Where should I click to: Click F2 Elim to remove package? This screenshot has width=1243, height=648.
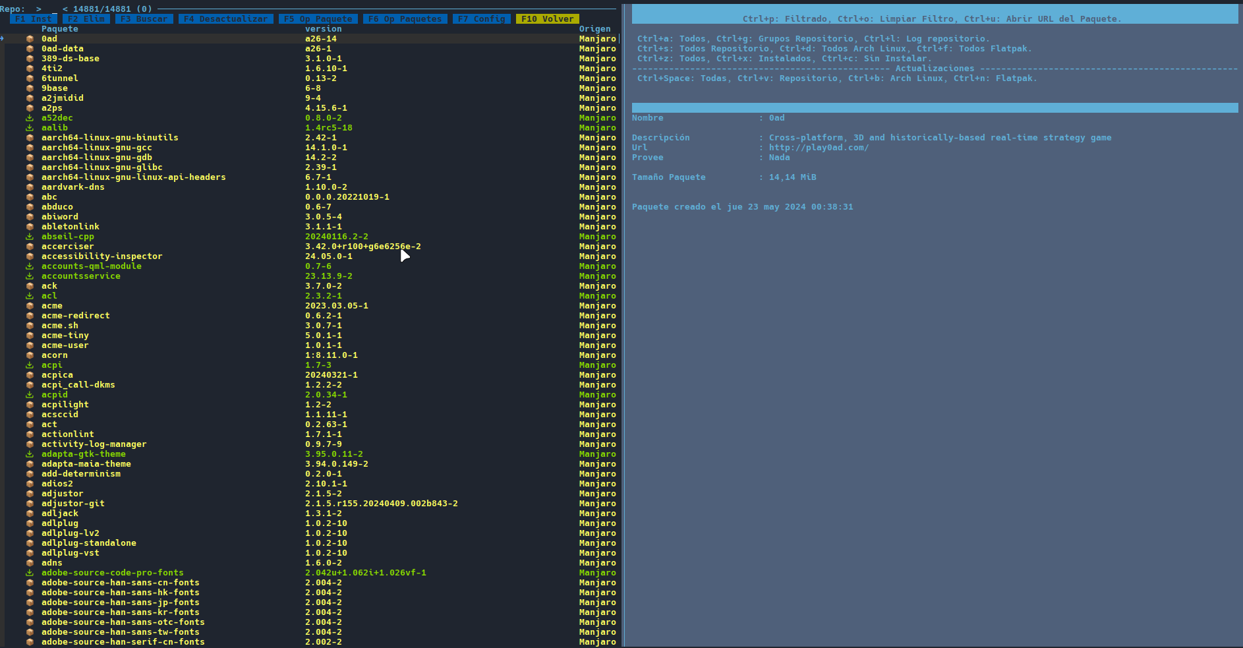coord(86,19)
